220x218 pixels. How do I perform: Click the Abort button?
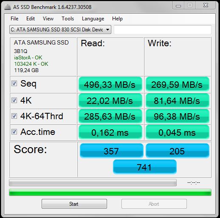point(154,204)
